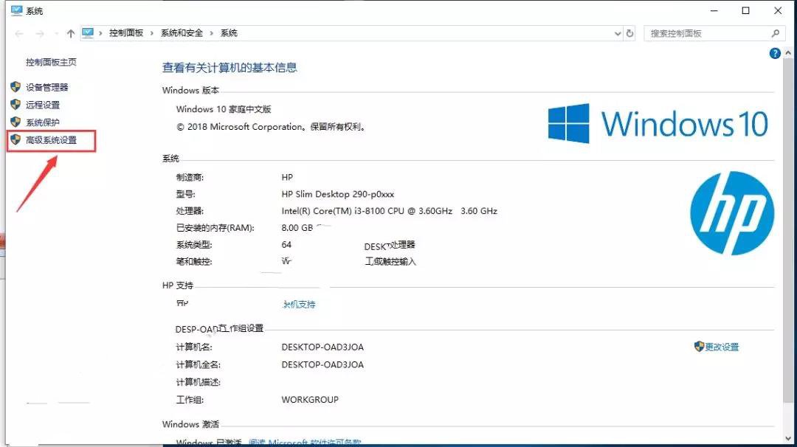797x447 pixels.
Task: Click scrollbar down arrow
Action: (788, 438)
